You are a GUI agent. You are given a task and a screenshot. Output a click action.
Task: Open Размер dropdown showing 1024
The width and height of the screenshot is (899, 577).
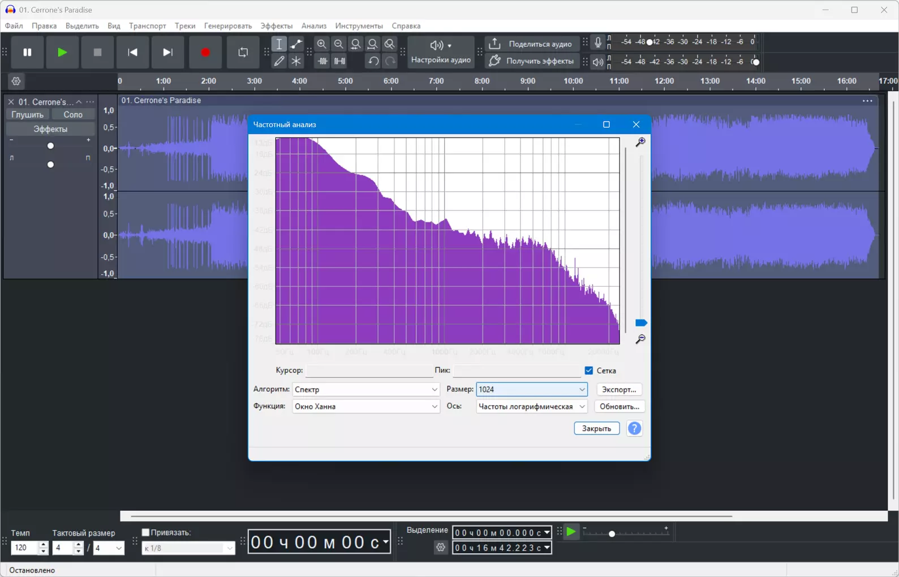pyautogui.click(x=532, y=389)
